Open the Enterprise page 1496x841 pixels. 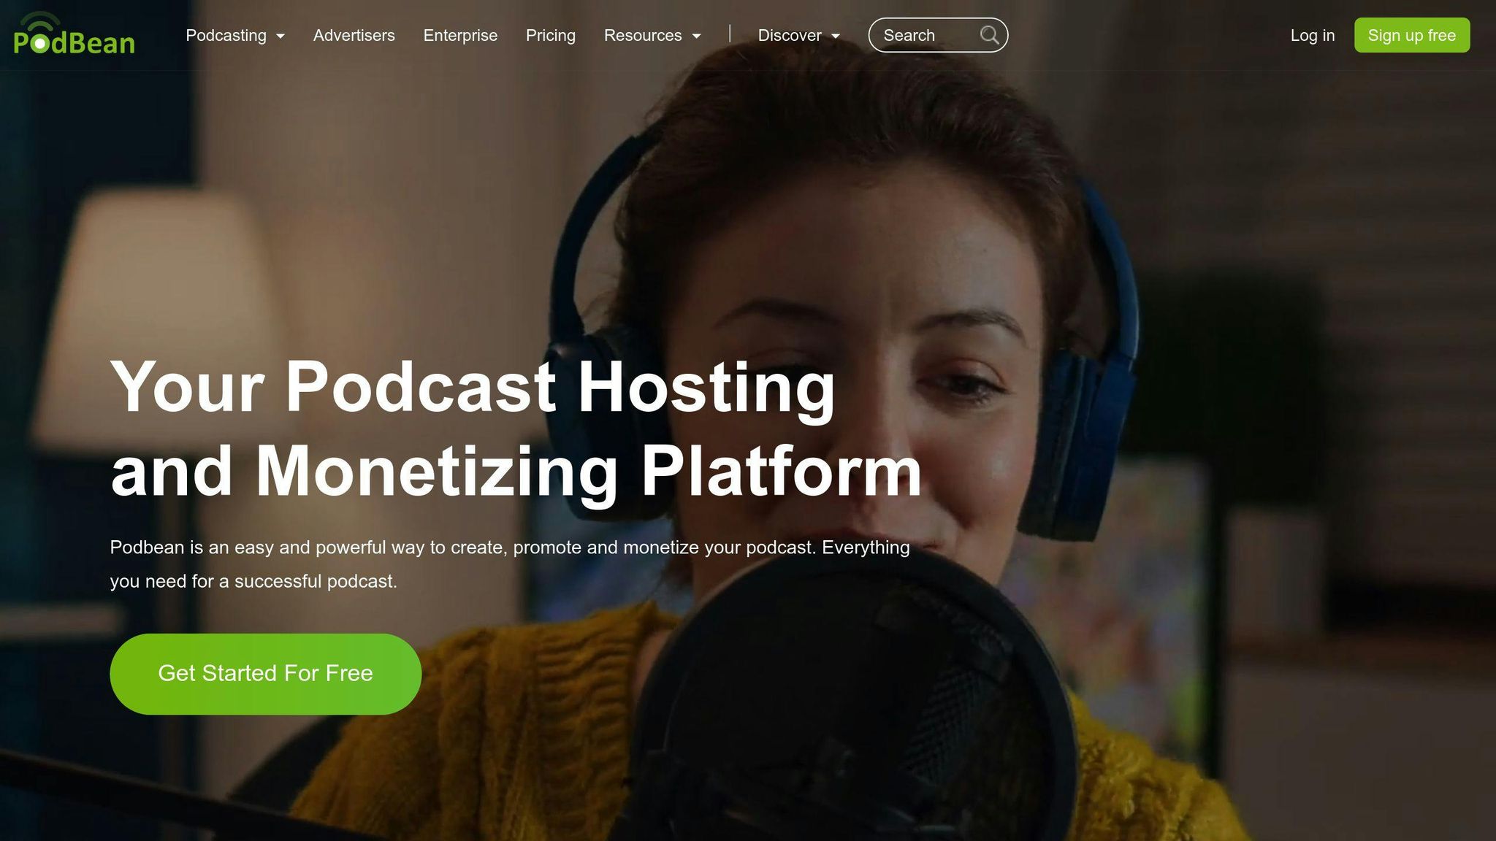460,35
